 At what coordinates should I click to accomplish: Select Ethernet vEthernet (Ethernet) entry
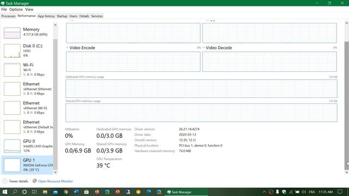[27, 89]
